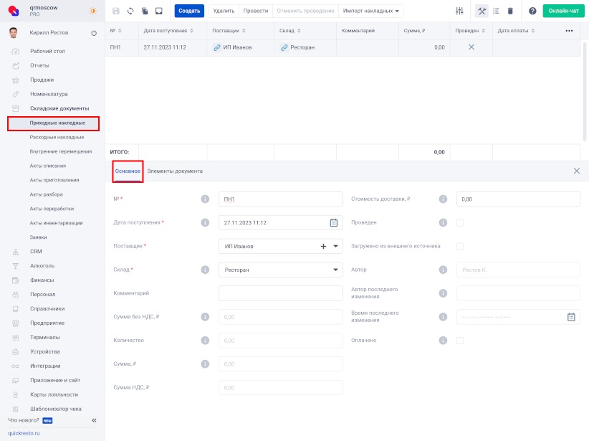589x441 pixels.
Task: Click the table vertical scrollbar
Action: (x=585, y=91)
